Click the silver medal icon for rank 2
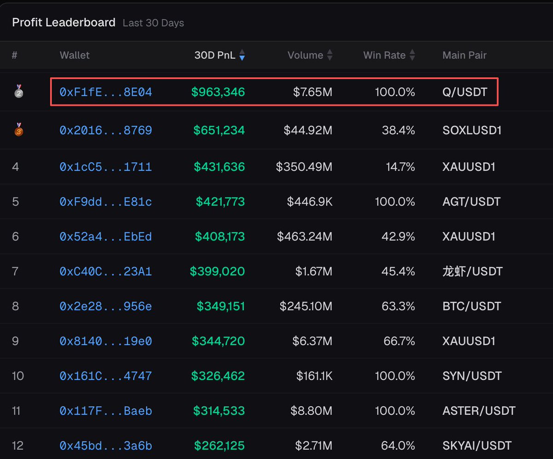The image size is (553, 459). [18, 91]
